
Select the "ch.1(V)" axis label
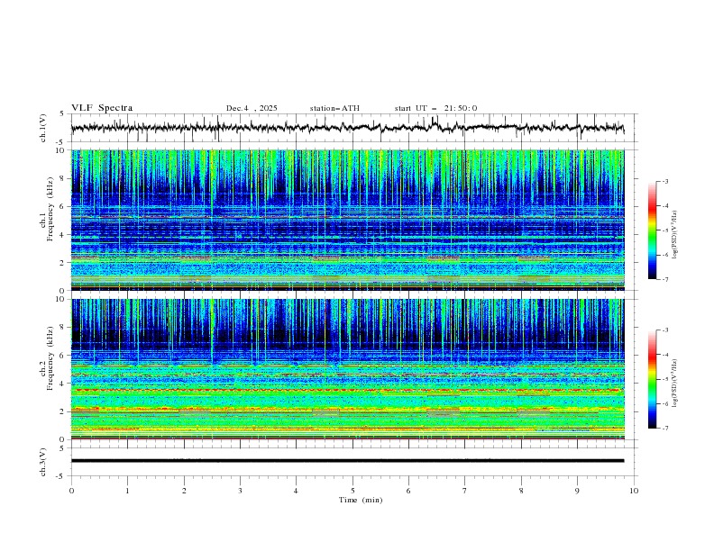(43, 128)
